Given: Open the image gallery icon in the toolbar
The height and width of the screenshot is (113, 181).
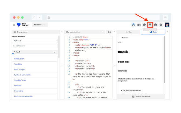Looking at the screenshot, I should pyautogui.click(x=150, y=25).
